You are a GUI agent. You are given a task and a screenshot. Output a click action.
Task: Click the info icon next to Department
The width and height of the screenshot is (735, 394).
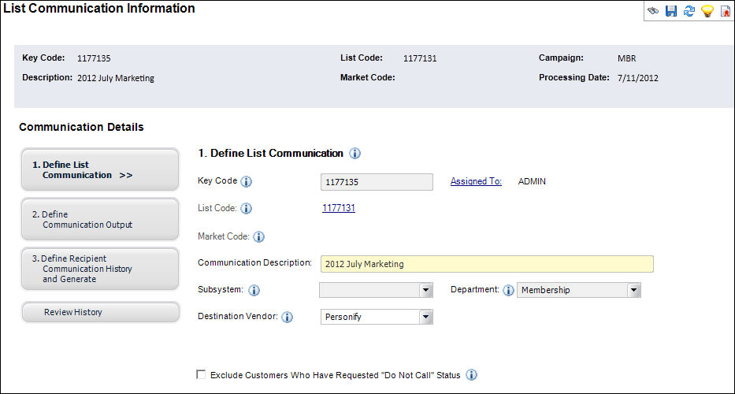click(508, 291)
